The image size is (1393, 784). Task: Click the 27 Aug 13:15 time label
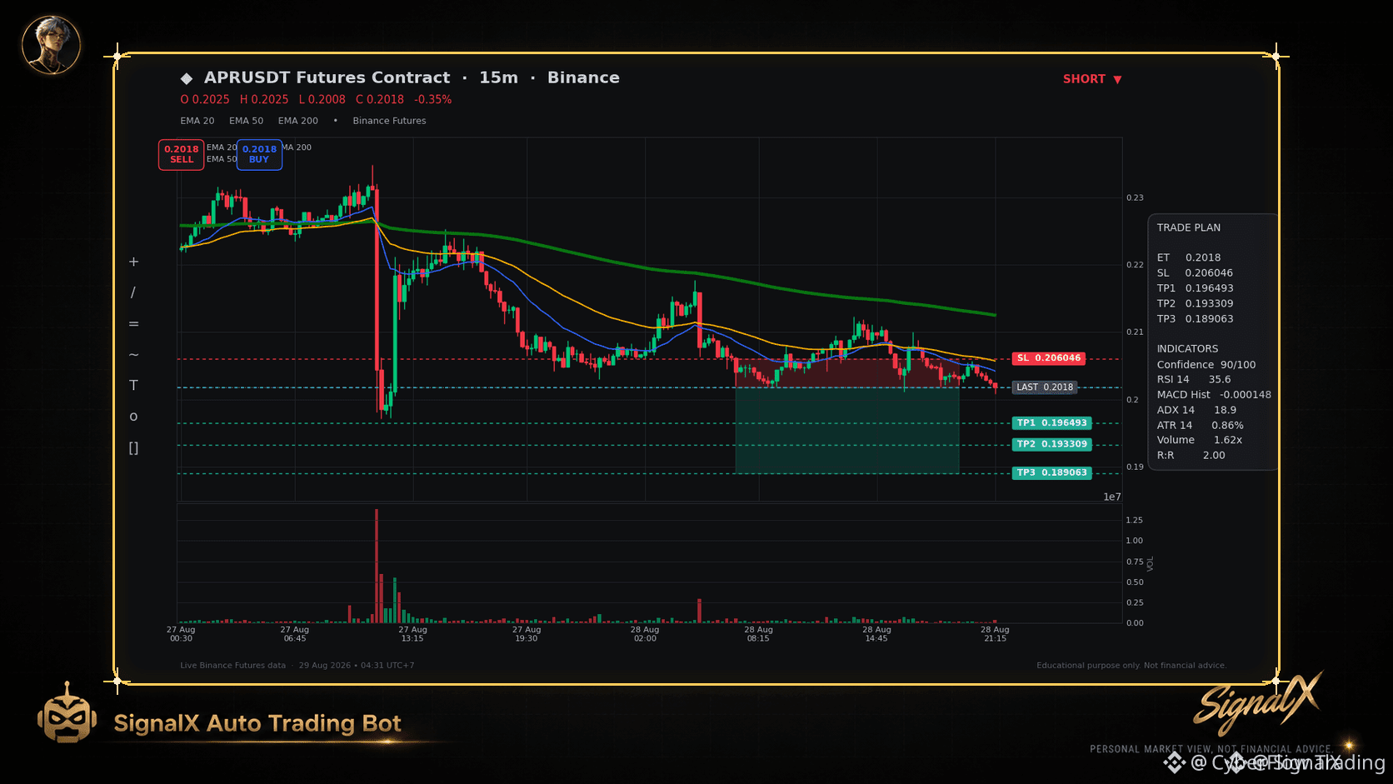point(412,634)
